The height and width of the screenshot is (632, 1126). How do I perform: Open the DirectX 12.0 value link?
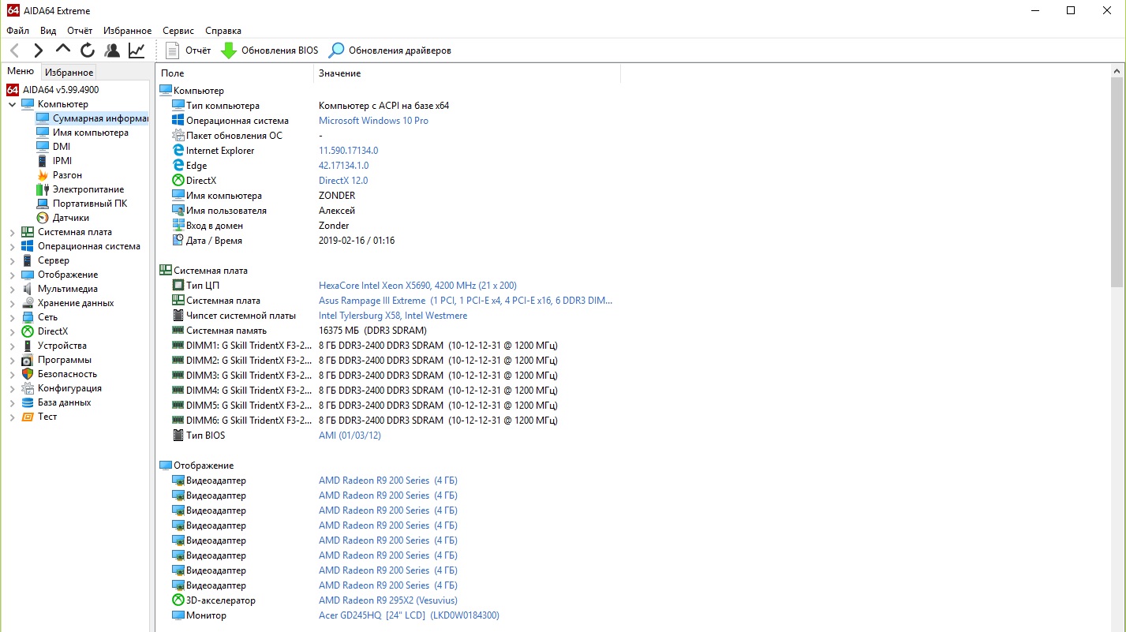343,181
